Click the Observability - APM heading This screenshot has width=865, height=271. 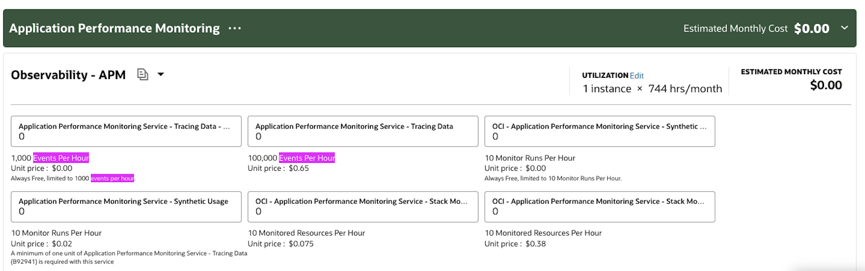point(68,75)
